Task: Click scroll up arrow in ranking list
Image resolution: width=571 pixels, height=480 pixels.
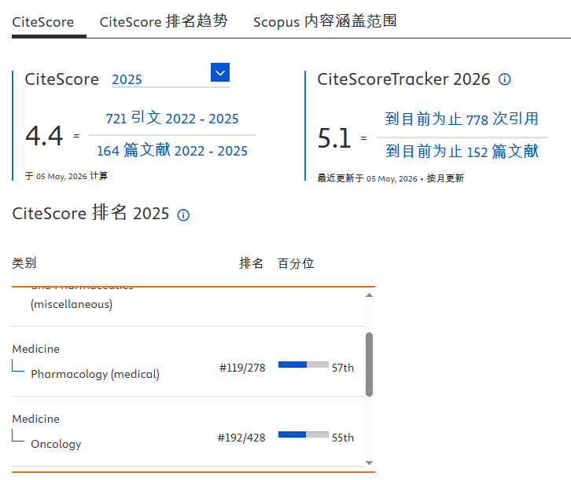Action: pos(369,295)
